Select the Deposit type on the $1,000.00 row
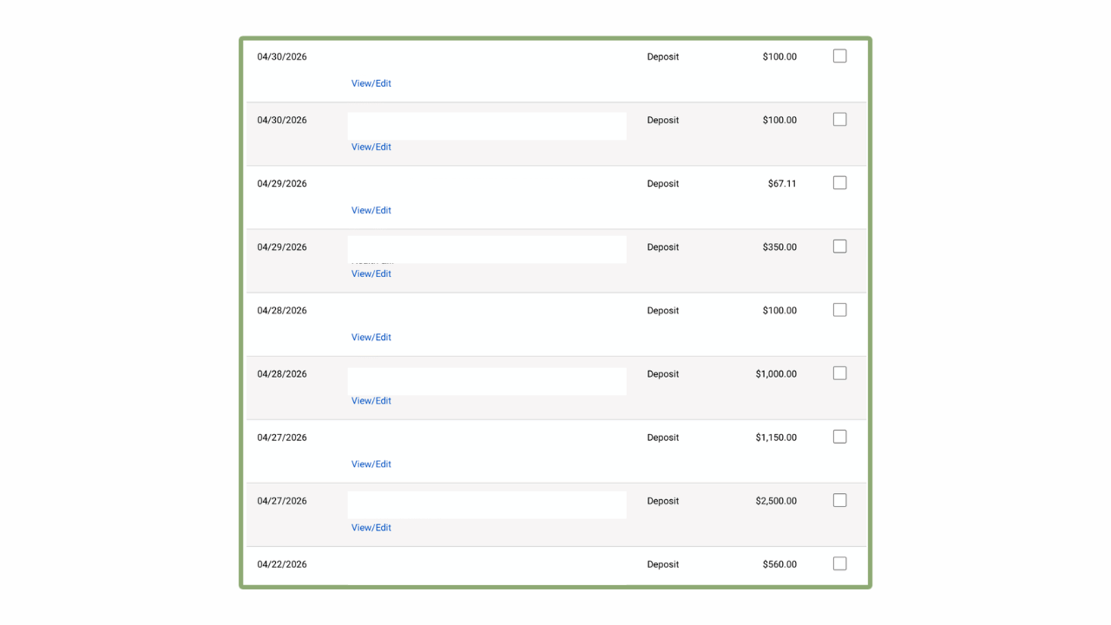The image size is (1111, 625). pos(663,373)
